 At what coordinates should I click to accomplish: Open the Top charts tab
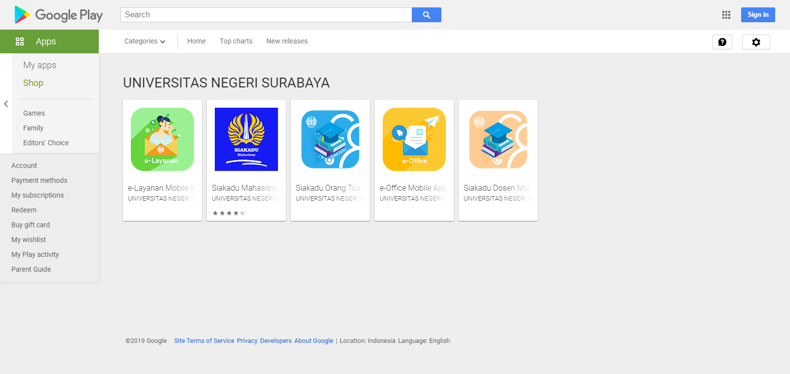click(x=236, y=41)
